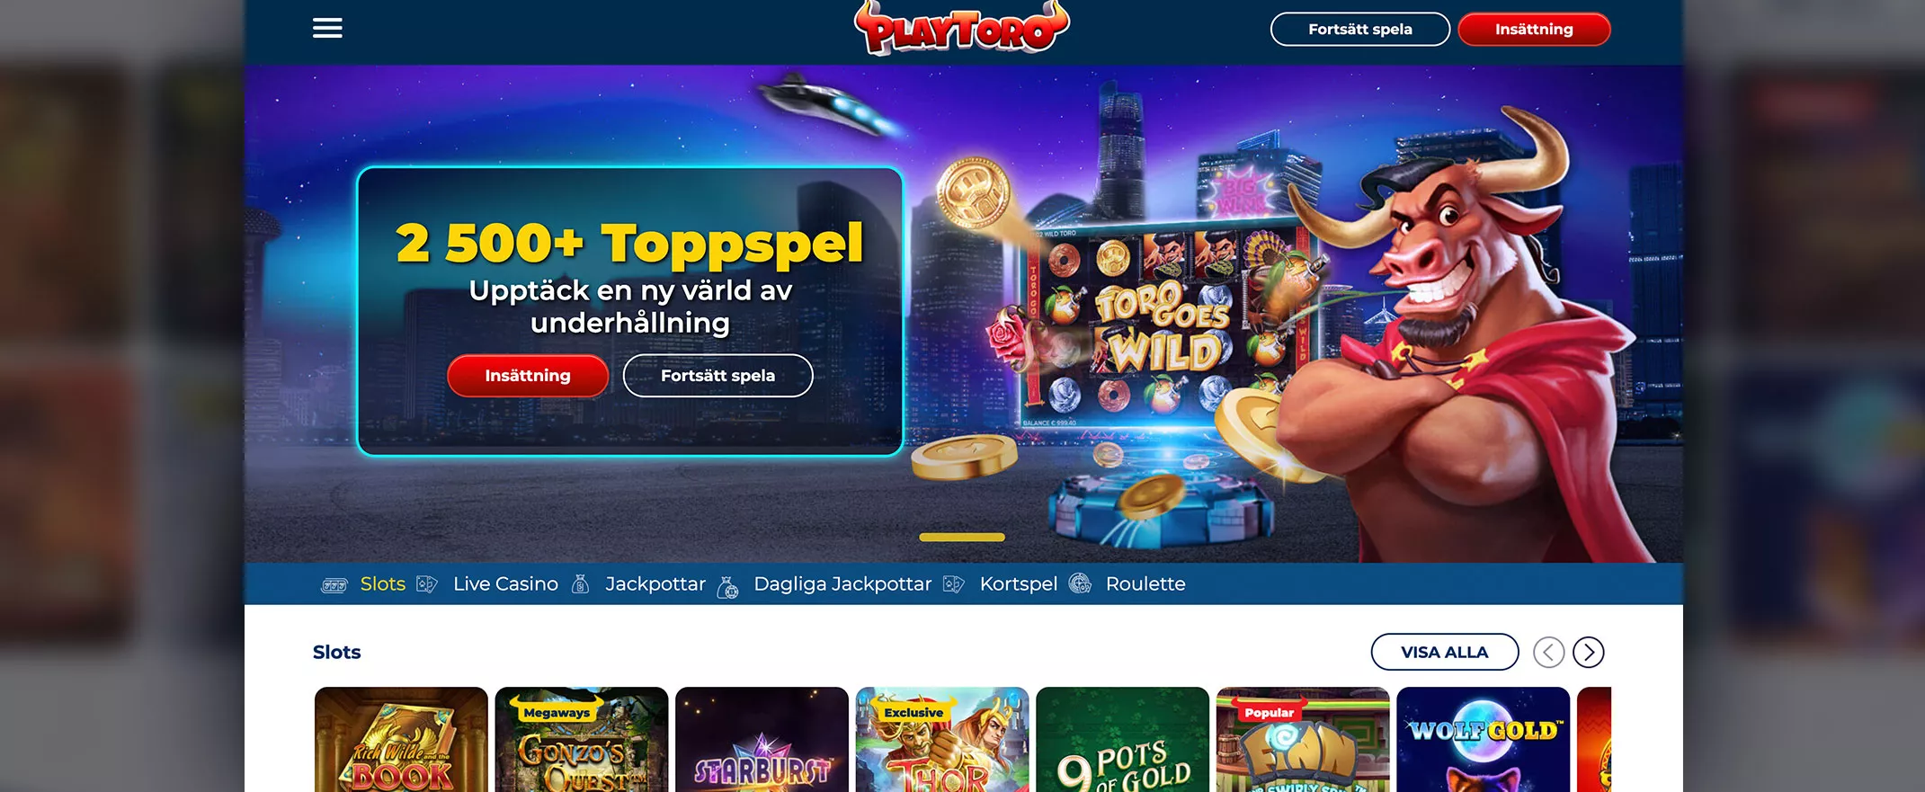Click the PlayToro logo
Screen dimensions: 1925x792
click(962, 29)
